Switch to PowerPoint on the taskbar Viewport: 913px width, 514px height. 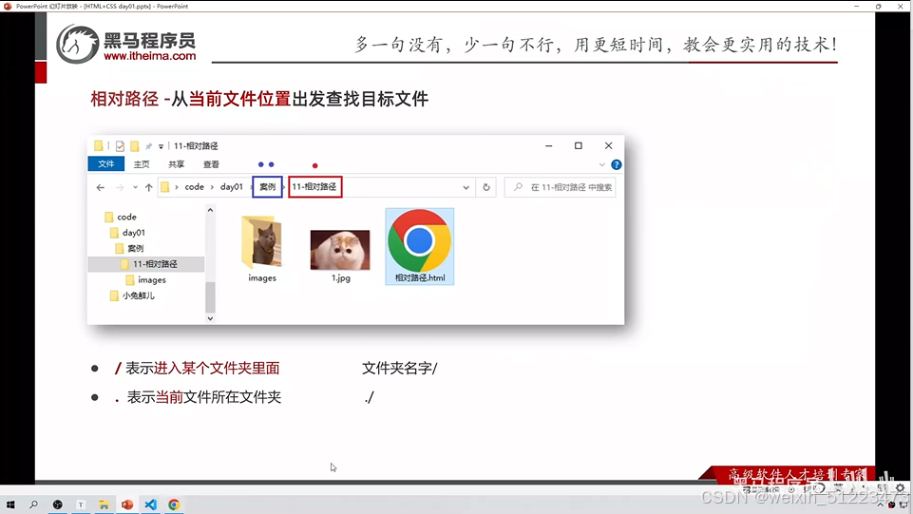click(x=127, y=504)
